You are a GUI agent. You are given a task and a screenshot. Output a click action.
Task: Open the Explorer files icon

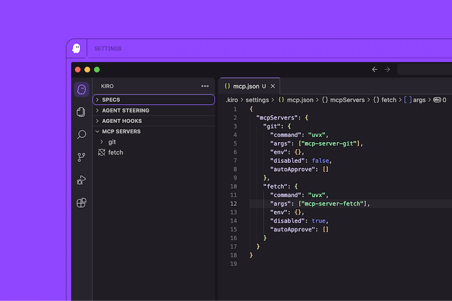click(x=81, y=112)
